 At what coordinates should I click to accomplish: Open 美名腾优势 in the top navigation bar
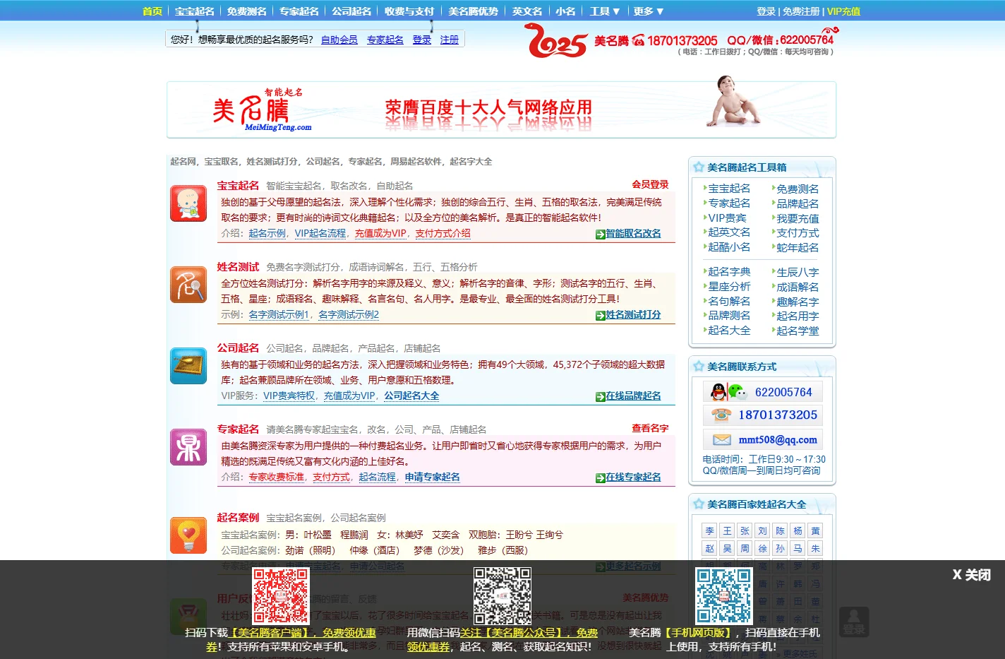474,11
